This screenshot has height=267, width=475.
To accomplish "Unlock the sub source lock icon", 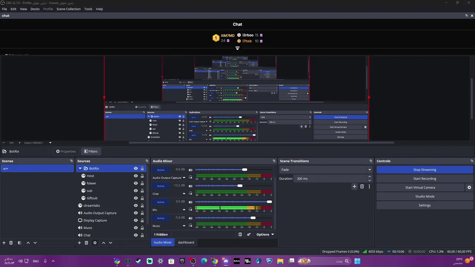I will [x=142, y=191].
